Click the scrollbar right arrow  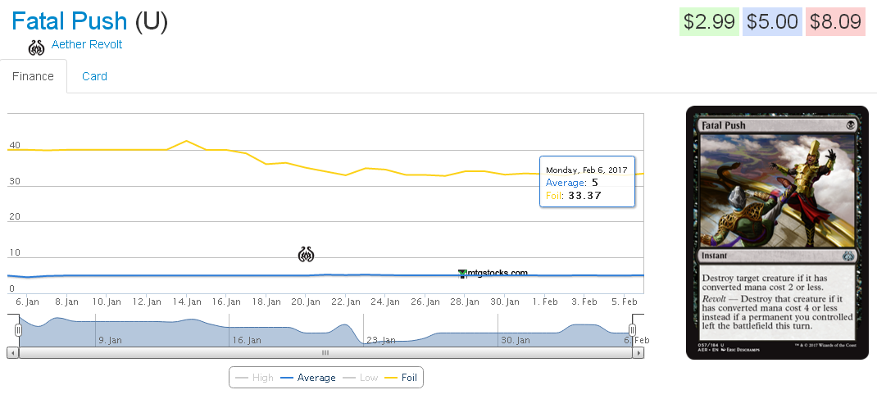[638, 352]
